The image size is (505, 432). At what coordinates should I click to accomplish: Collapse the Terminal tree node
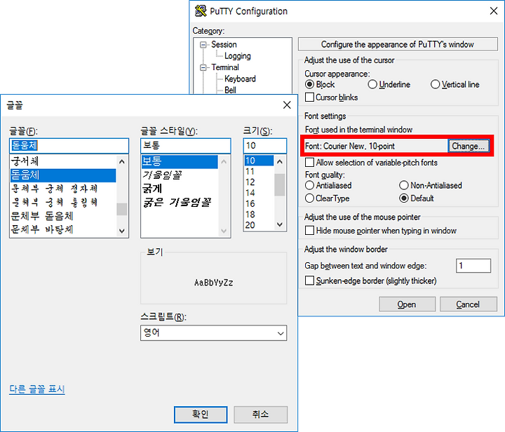(203, 67)
